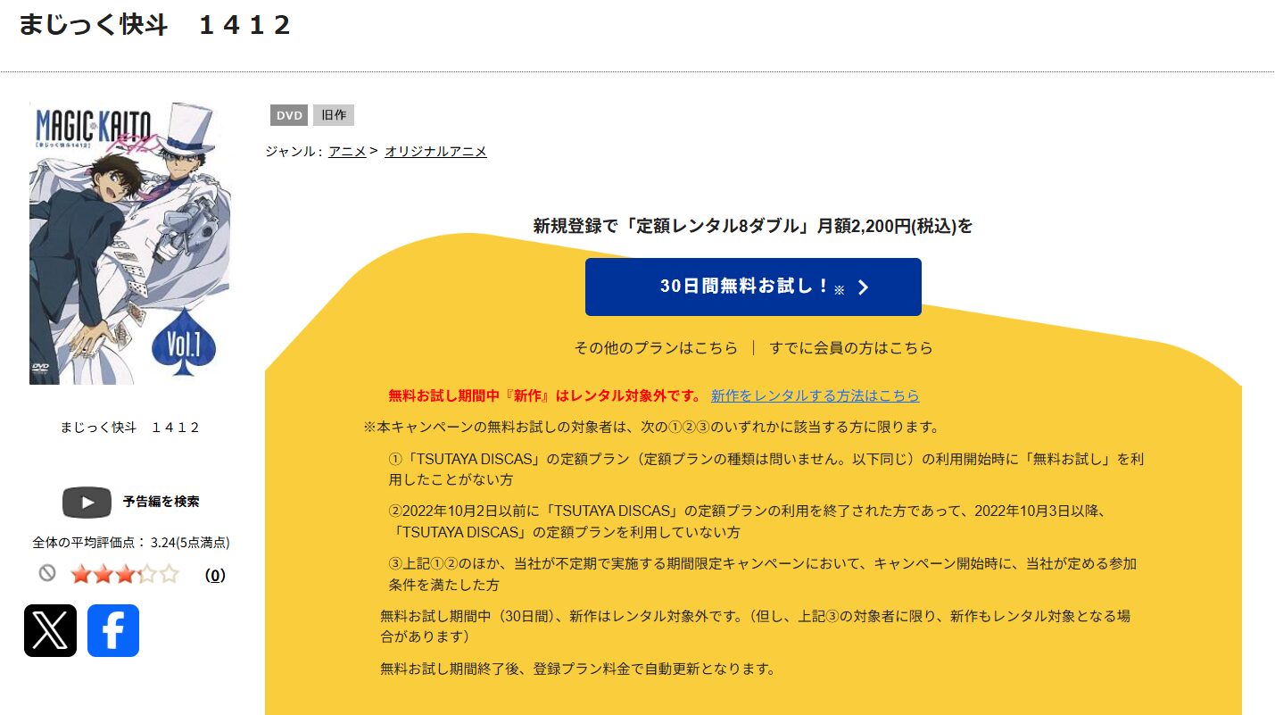This screenshot has width=1275, height=715.
Task: Click condition ② mentioning 2022年10月2日
Action: 748,521
